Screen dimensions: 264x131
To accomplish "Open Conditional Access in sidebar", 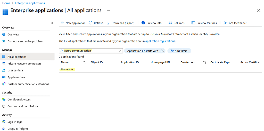I will [19, 99].
